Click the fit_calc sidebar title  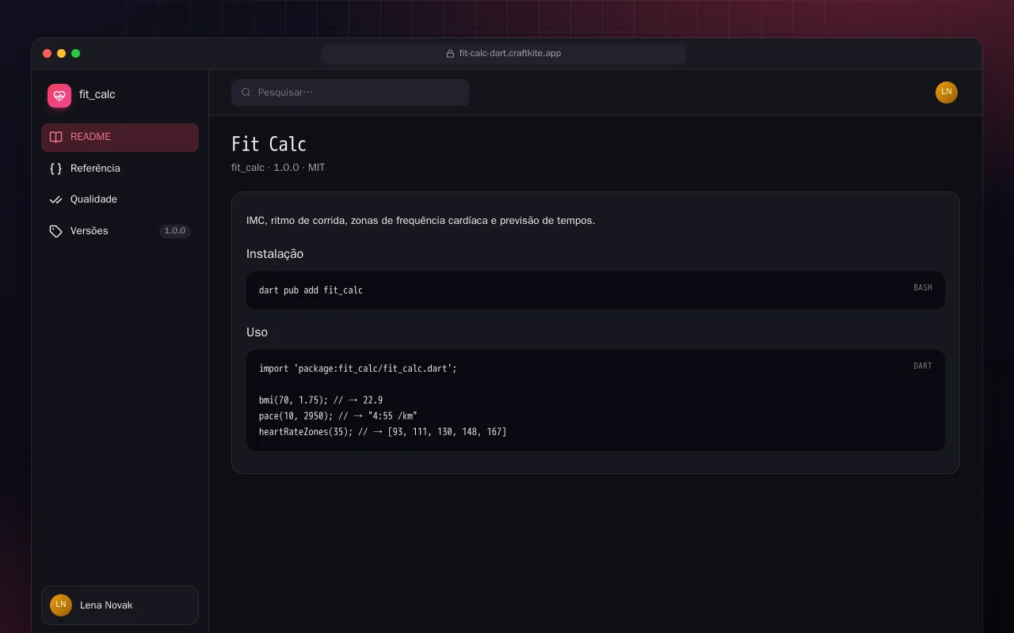pos(97,95)
